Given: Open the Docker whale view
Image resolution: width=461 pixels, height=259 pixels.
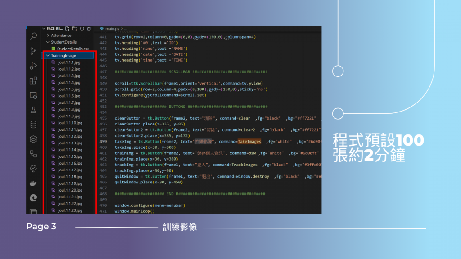Looking at the screenshot, I should coord(33,183).
